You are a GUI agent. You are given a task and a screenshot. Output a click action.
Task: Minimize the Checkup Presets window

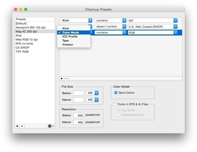tap(21, 9)
